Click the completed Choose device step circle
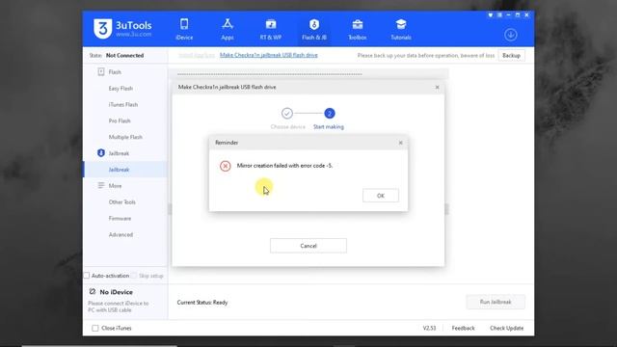The image size is (617, 347). point(287,114)
